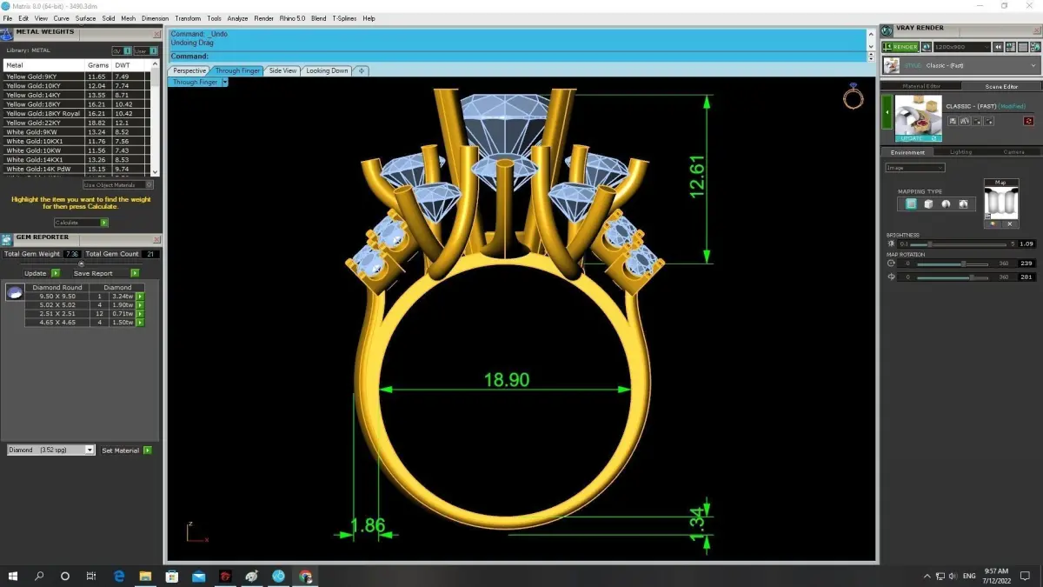
Task: Select the spherical mapping type icon
Action: click(946, 203)
